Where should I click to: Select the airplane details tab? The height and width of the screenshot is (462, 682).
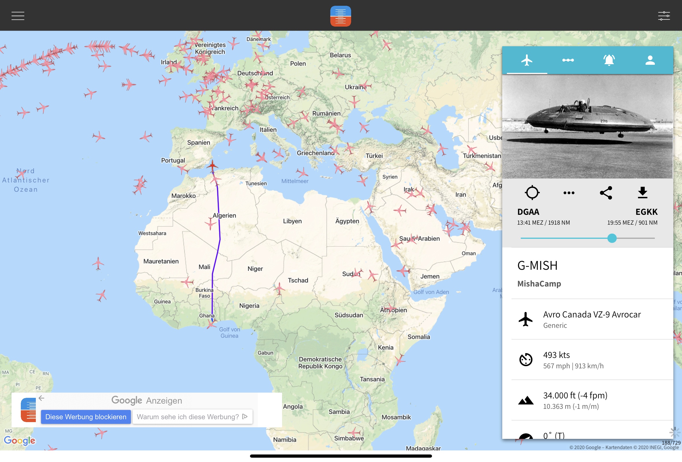pos(527,60)
